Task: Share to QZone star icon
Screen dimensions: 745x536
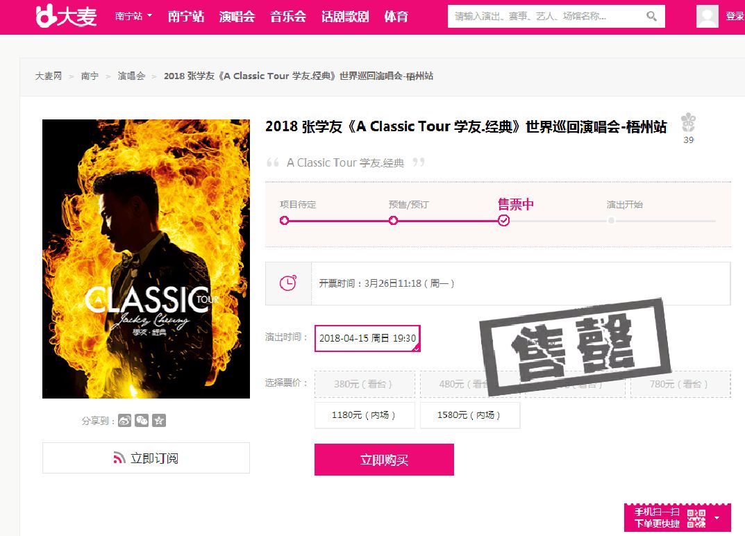Action: [159, 421]
